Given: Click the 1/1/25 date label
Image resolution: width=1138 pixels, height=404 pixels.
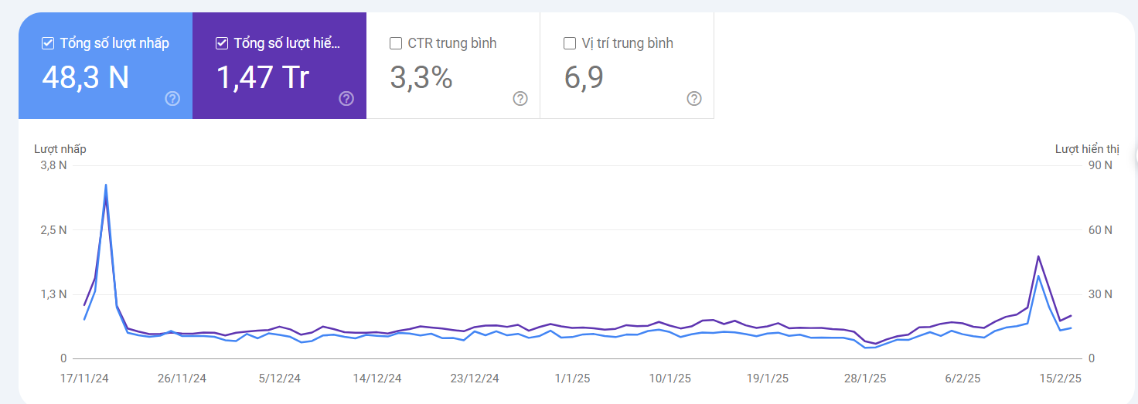Looking at the screenshot, I should coord(573,379).
